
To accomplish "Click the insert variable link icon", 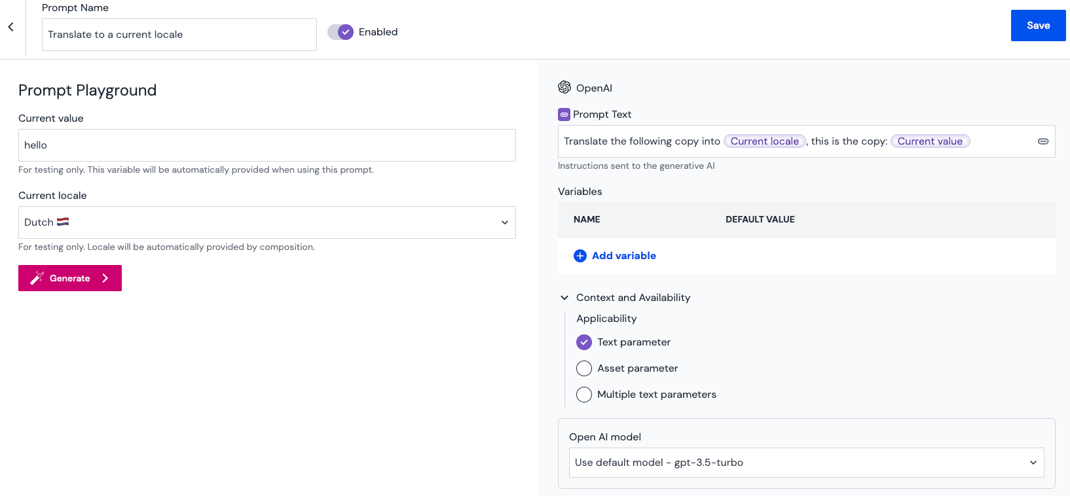I will pyautogui.click(x=1043, y=141).
